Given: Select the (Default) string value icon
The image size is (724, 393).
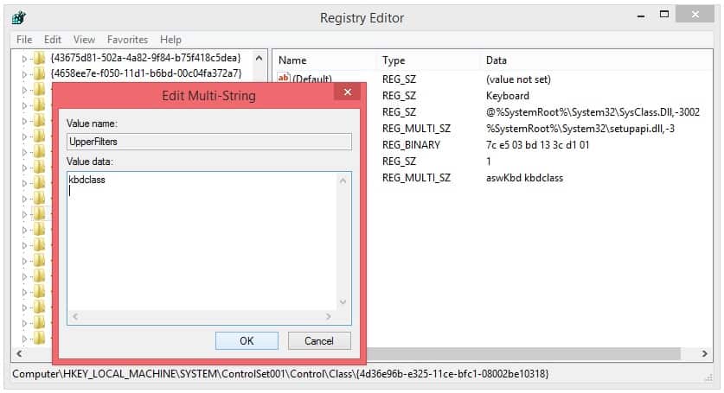Looking at the screenshot, I should pyautogui.click(x=283, y=79).
